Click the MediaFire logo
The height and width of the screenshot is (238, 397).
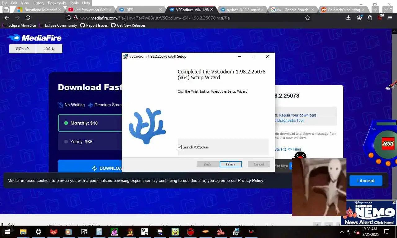click(x=34, y=38)
